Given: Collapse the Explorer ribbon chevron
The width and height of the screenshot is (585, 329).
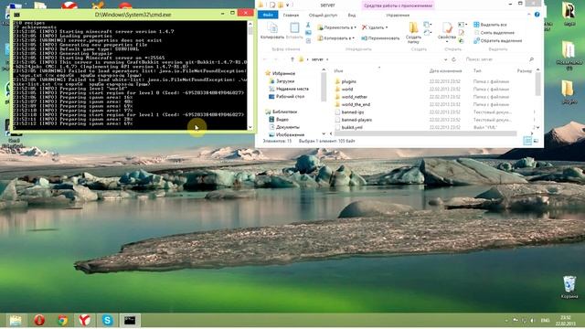Looking at the screenshot, I should (528, 15).
